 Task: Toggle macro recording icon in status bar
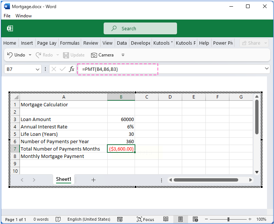(x=120, y=219)
